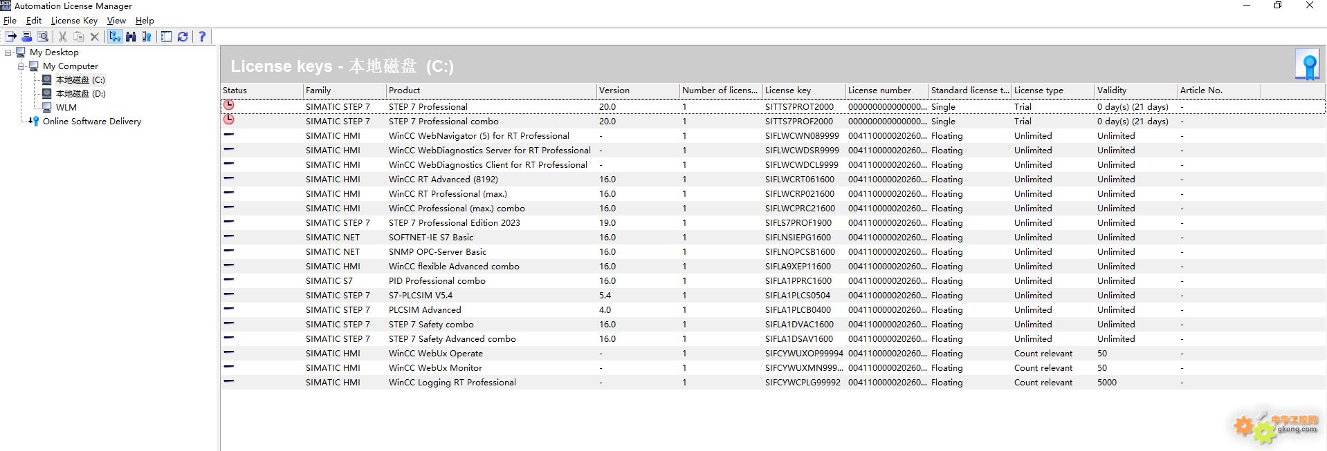Open the License Key menu
This screenshot has height=451, width=1327.
pos(74,21)
